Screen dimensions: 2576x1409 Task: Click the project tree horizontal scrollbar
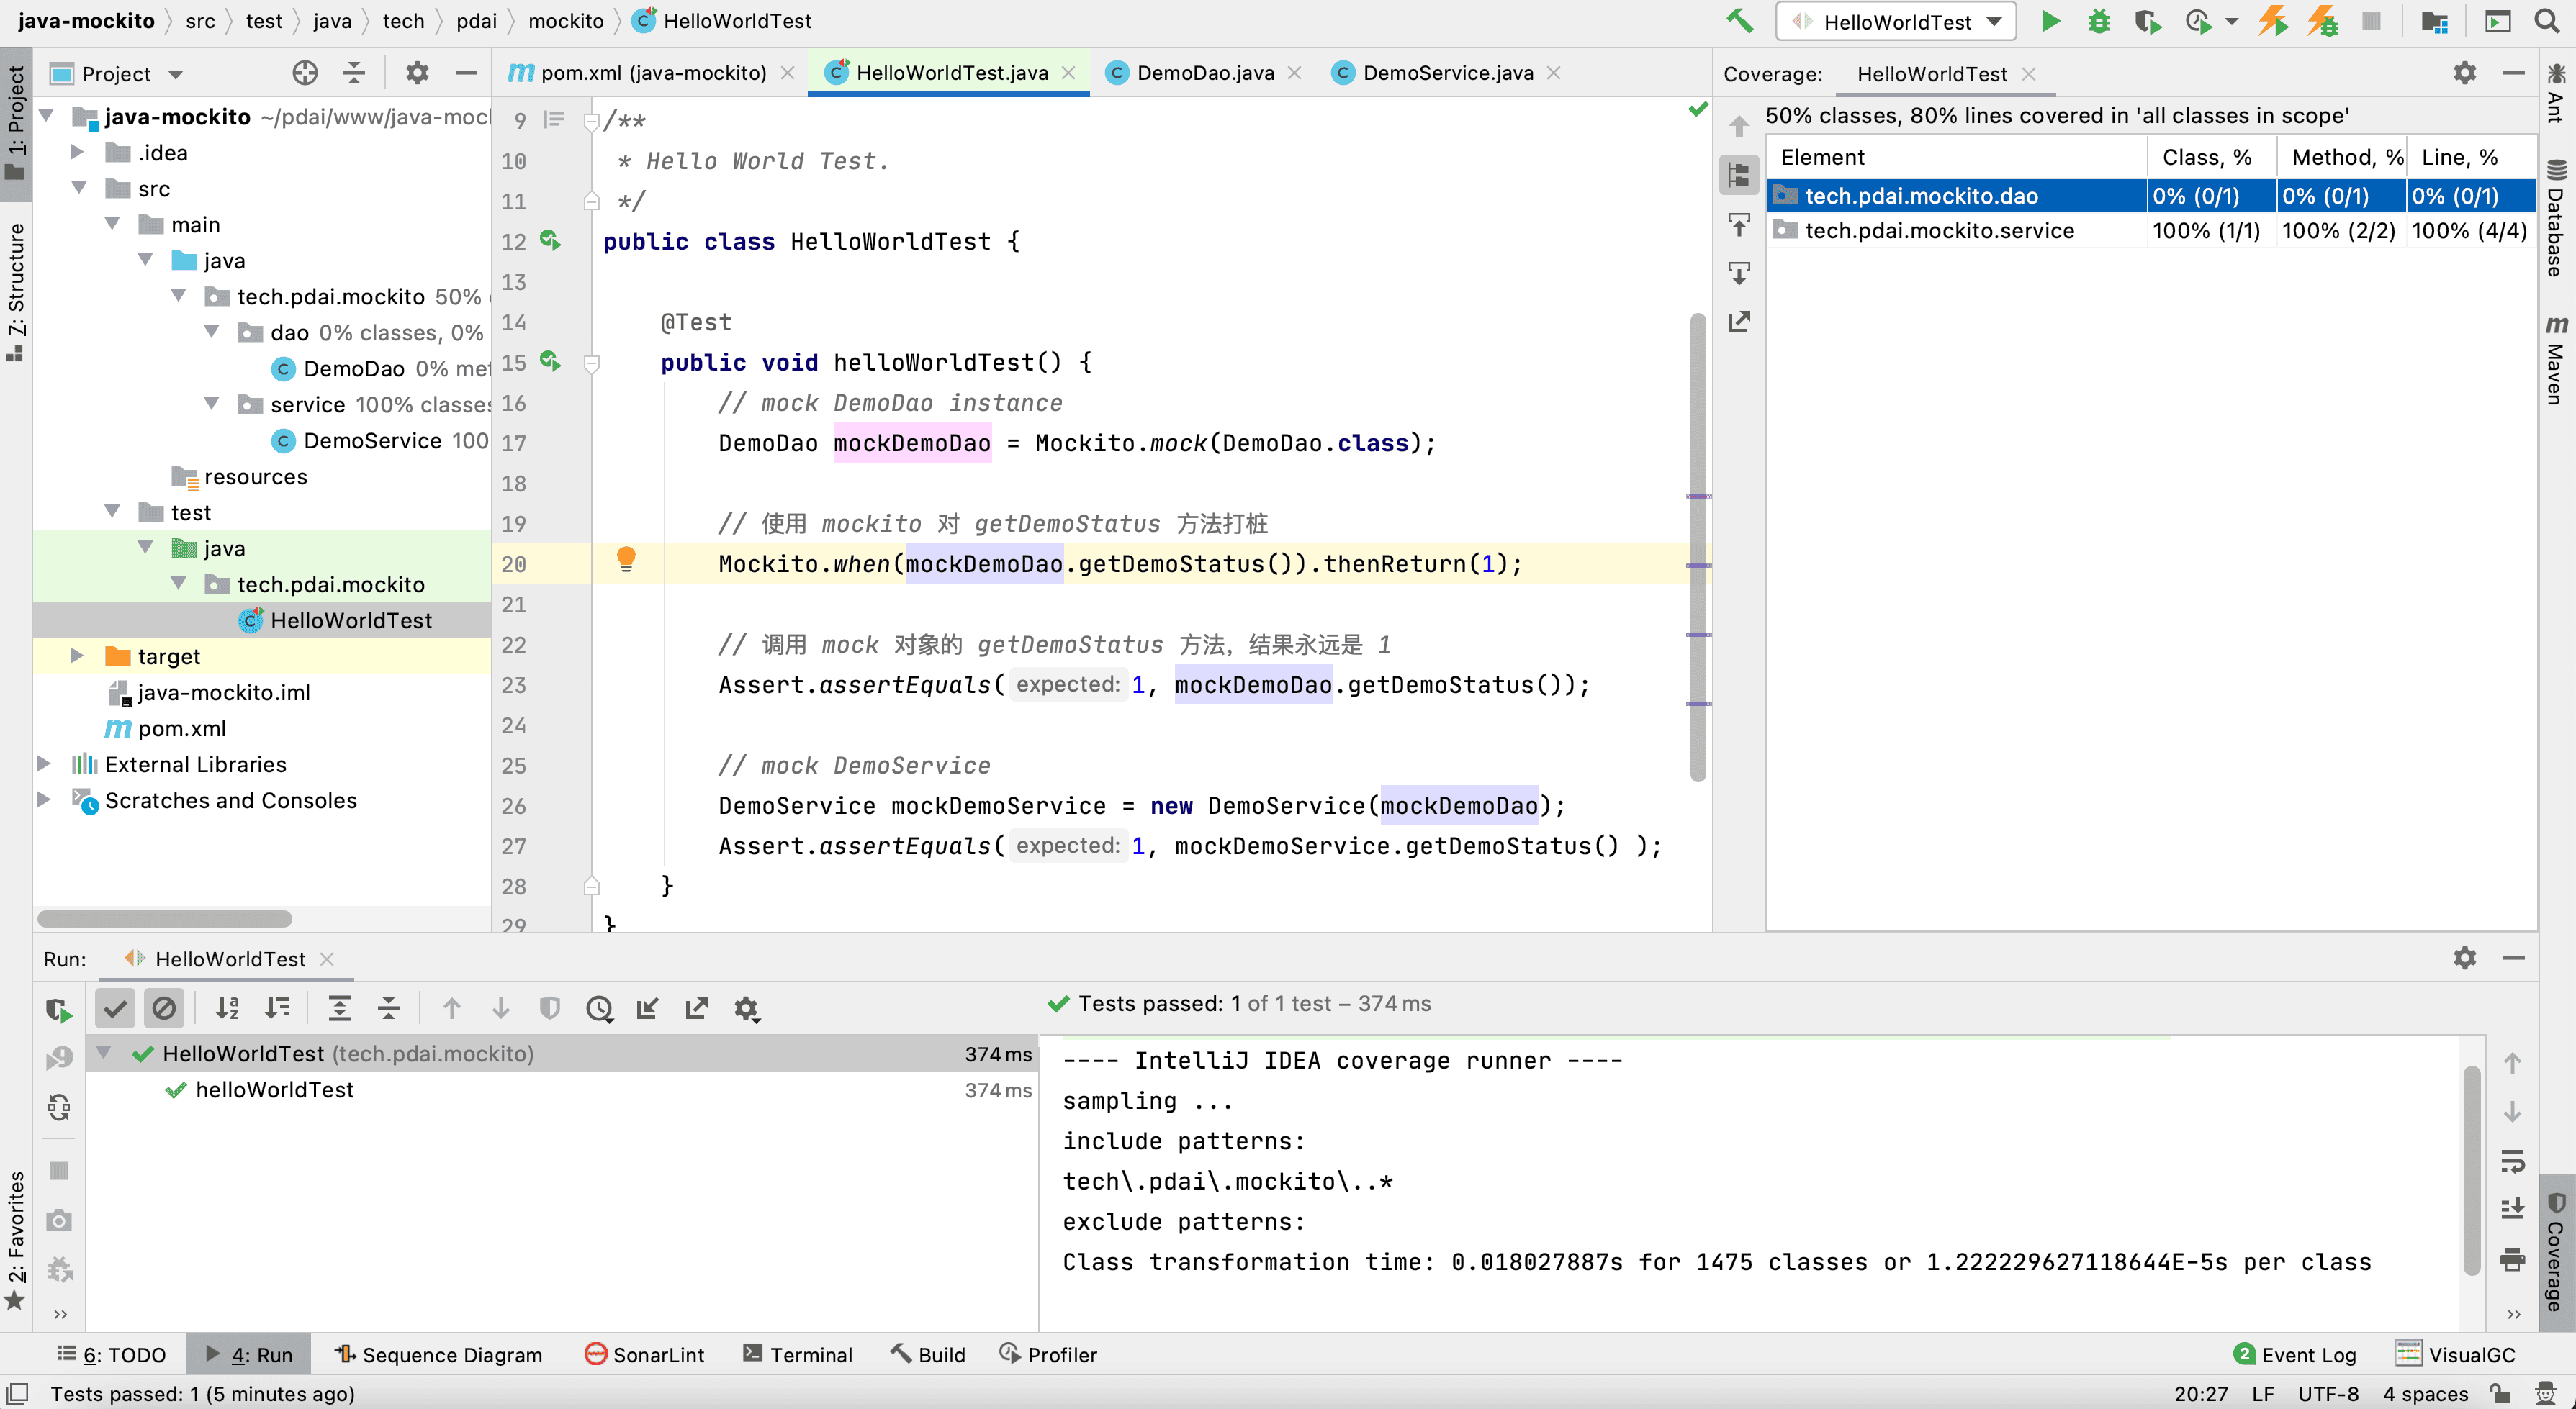(165, 918)
